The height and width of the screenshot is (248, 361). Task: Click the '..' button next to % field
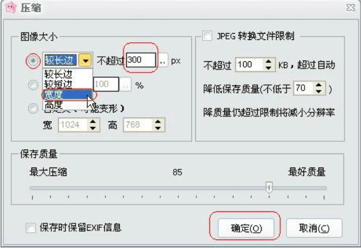125,84
